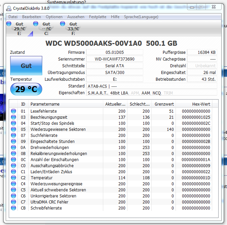Screen dimensions: 227x225
Task: Click status orb of Wiederzugewiesene Sektoren row
Action: pos(13,129)
